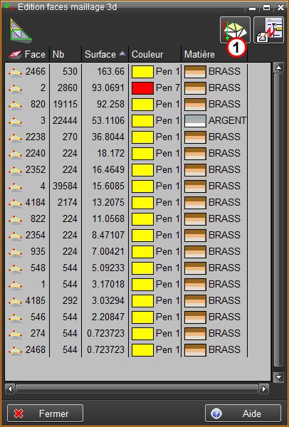Click the ARGENT material thumbnail for face 3
The width and height of the screenshot is (289, 427).
(195, 121)
